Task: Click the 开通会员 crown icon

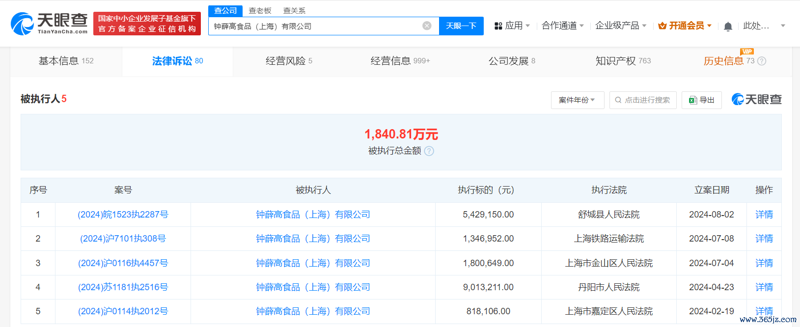Action: (662, 26)
